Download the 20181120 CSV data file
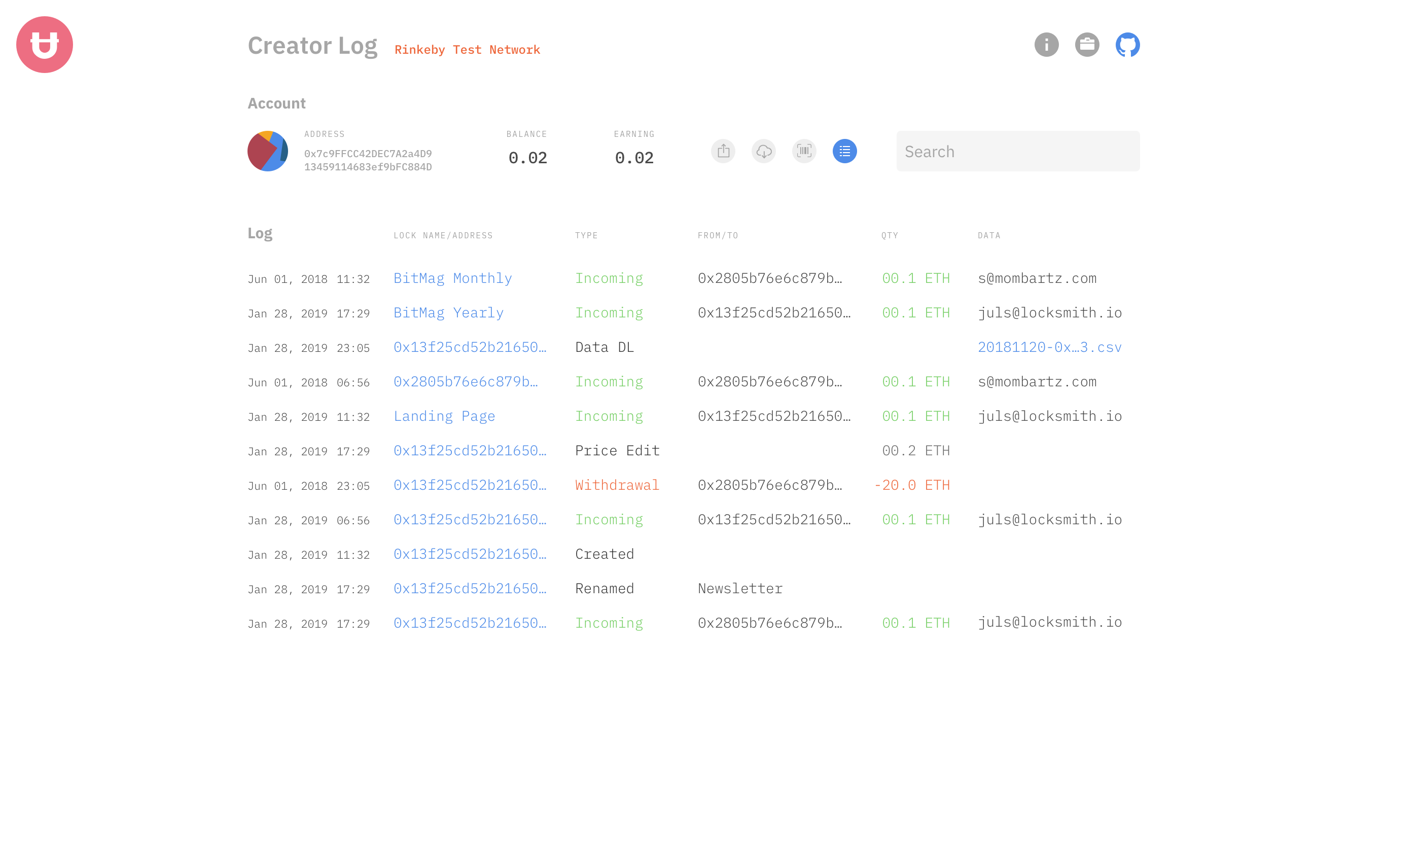The width and height of the screenshot is (1420, 868). pyautogui.click(x=1049, y=347)
